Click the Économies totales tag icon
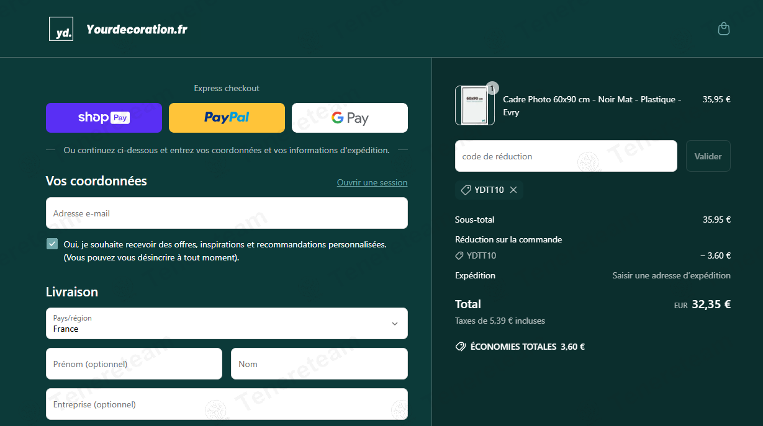The image size is (763, 426). coord(461,347)
